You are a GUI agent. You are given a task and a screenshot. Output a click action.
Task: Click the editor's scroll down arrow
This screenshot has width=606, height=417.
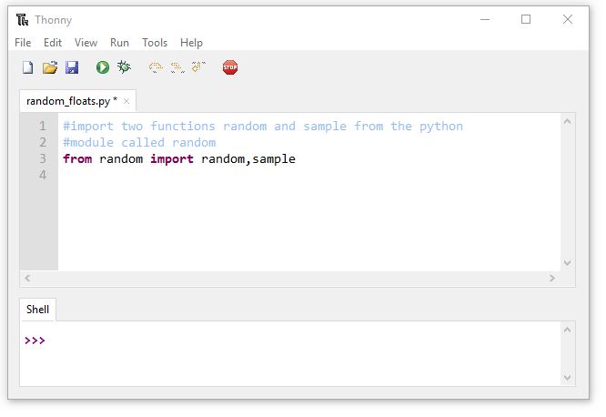(x=568, y=262)
